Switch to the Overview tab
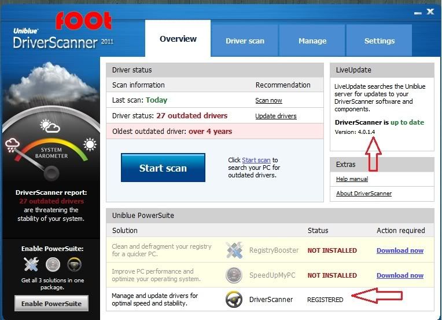Image resolution: width=442 pixels, height=320 pixels. (178, 39)
